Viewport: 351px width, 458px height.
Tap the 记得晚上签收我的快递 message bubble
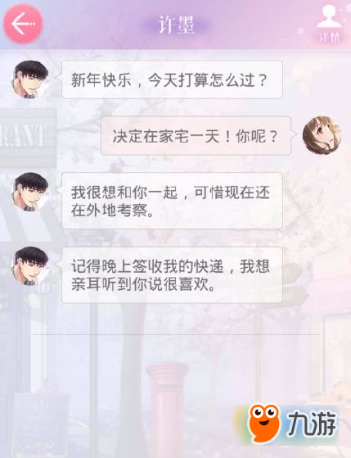click(x=172, y=274)
